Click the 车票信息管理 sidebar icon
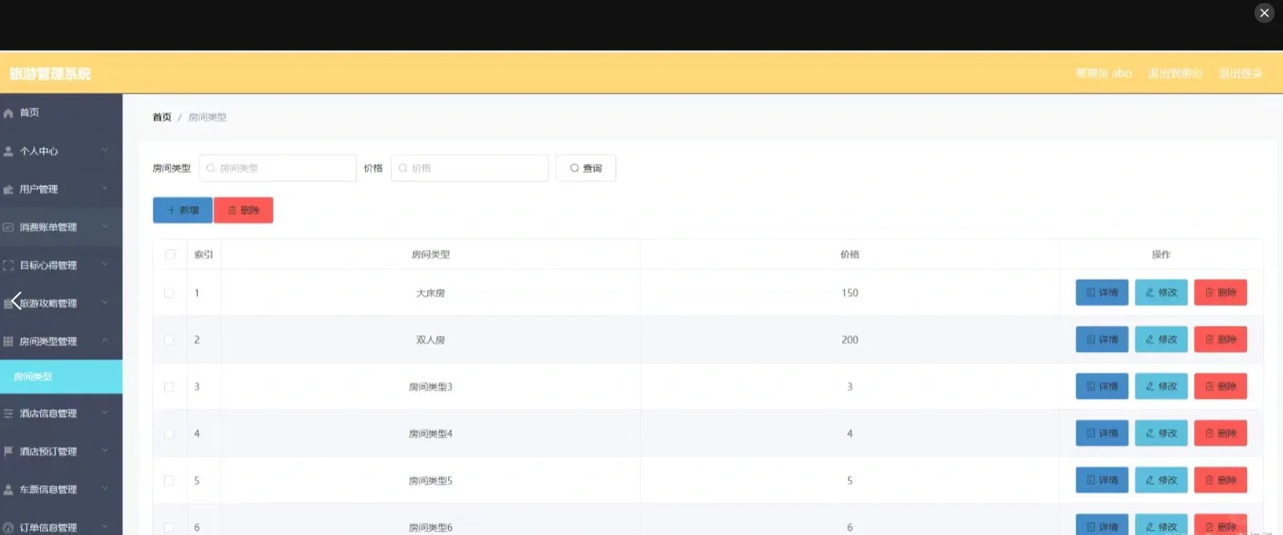Screen dimensions: 1283x535 (x=8, y=490)
